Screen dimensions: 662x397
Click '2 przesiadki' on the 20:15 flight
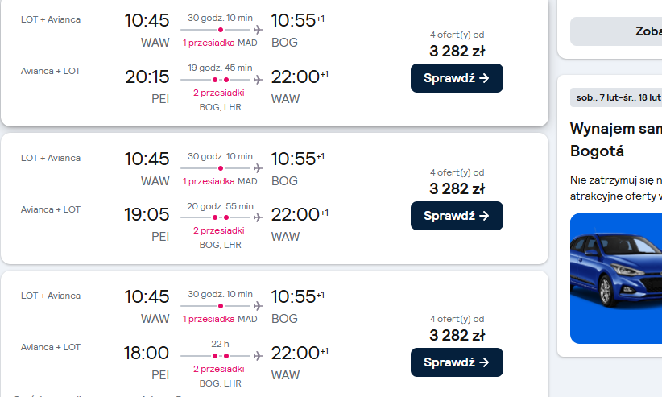click(x=219, y=93)
